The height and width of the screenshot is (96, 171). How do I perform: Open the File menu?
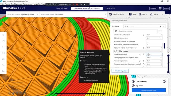coord(2,4)
